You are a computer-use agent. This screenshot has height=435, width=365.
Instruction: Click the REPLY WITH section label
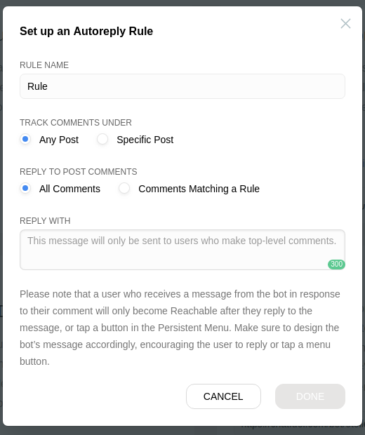coord(45,221)
